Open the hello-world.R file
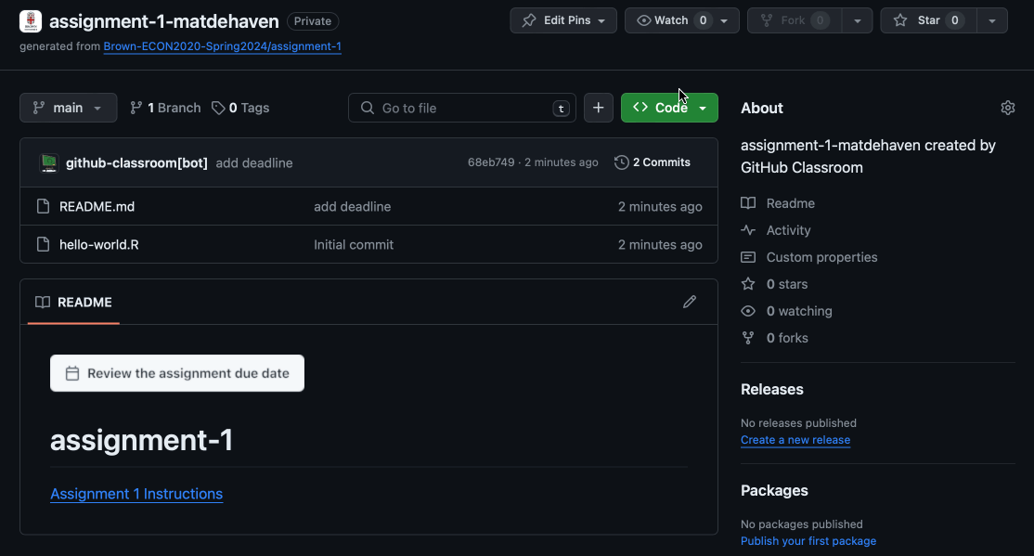The image size is (1034, 556). (98, 245)
